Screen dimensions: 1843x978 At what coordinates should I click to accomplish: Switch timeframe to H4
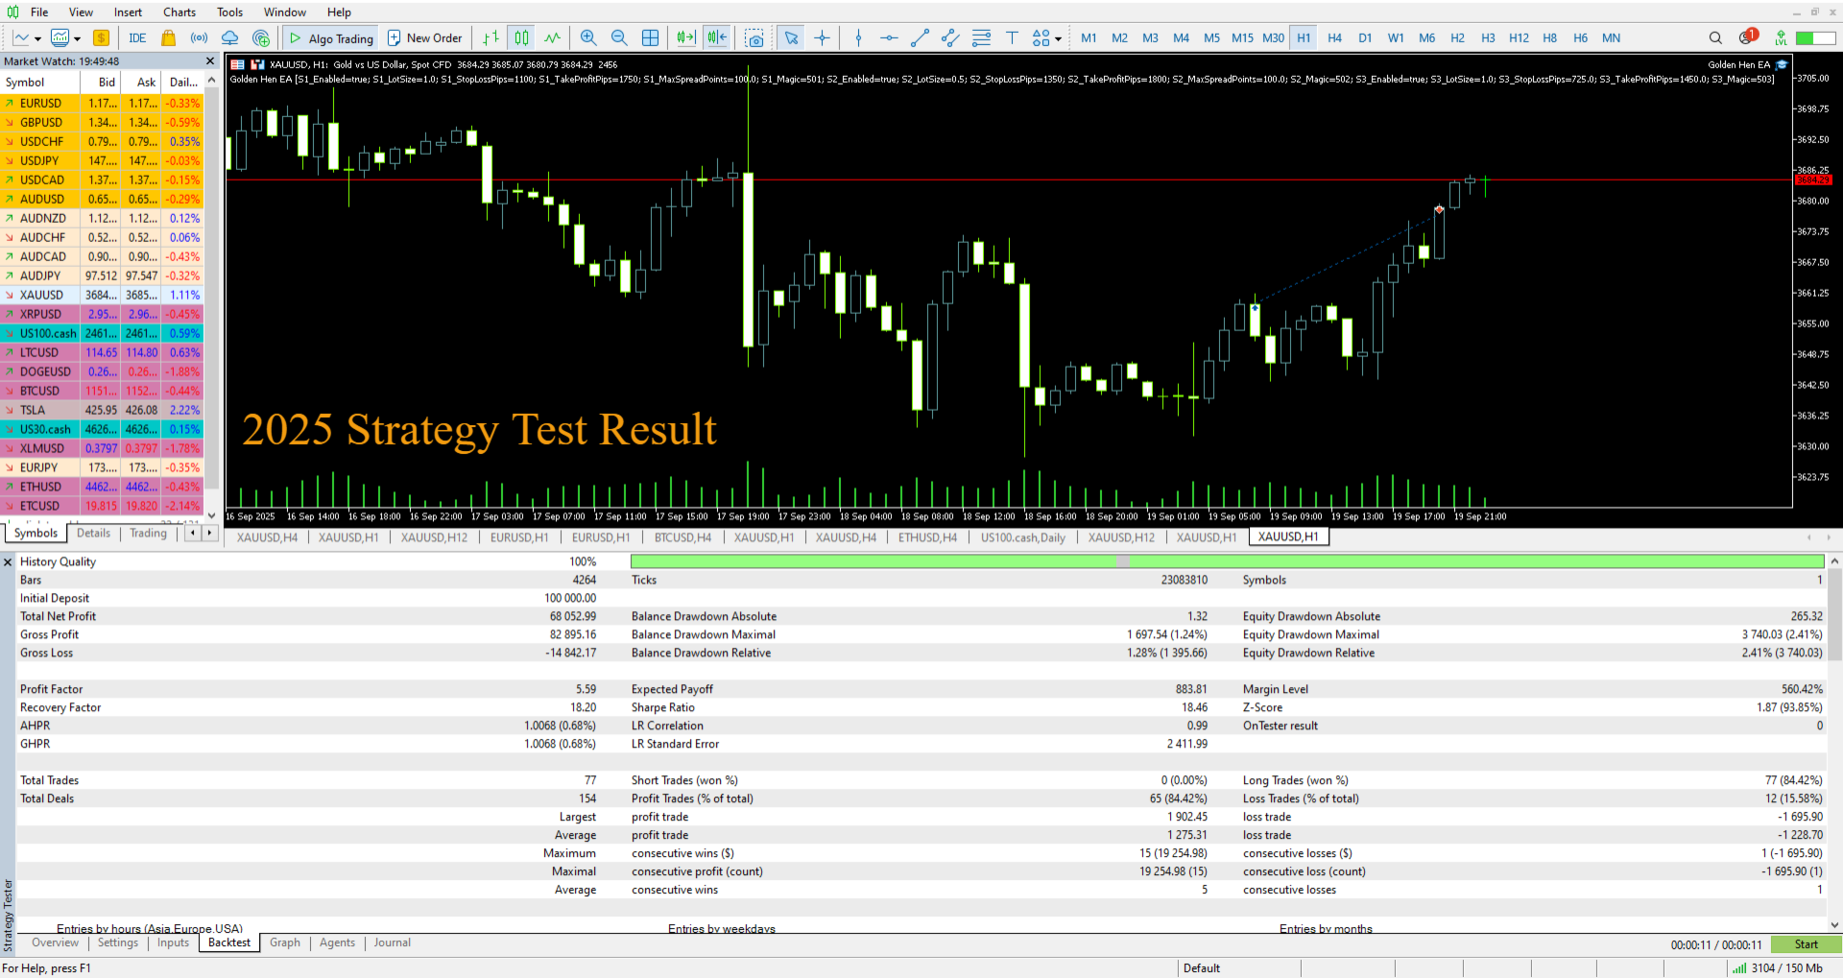tap(1334, 37)
